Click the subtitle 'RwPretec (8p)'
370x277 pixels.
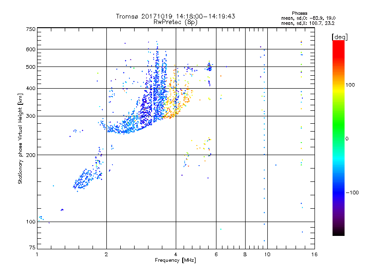176,22
